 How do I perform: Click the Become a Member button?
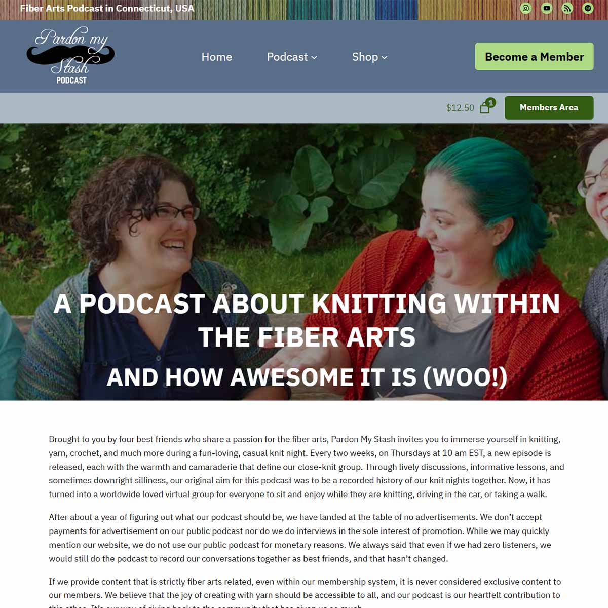click(534, 56)
